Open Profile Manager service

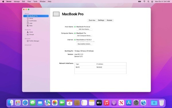point(33,41)
